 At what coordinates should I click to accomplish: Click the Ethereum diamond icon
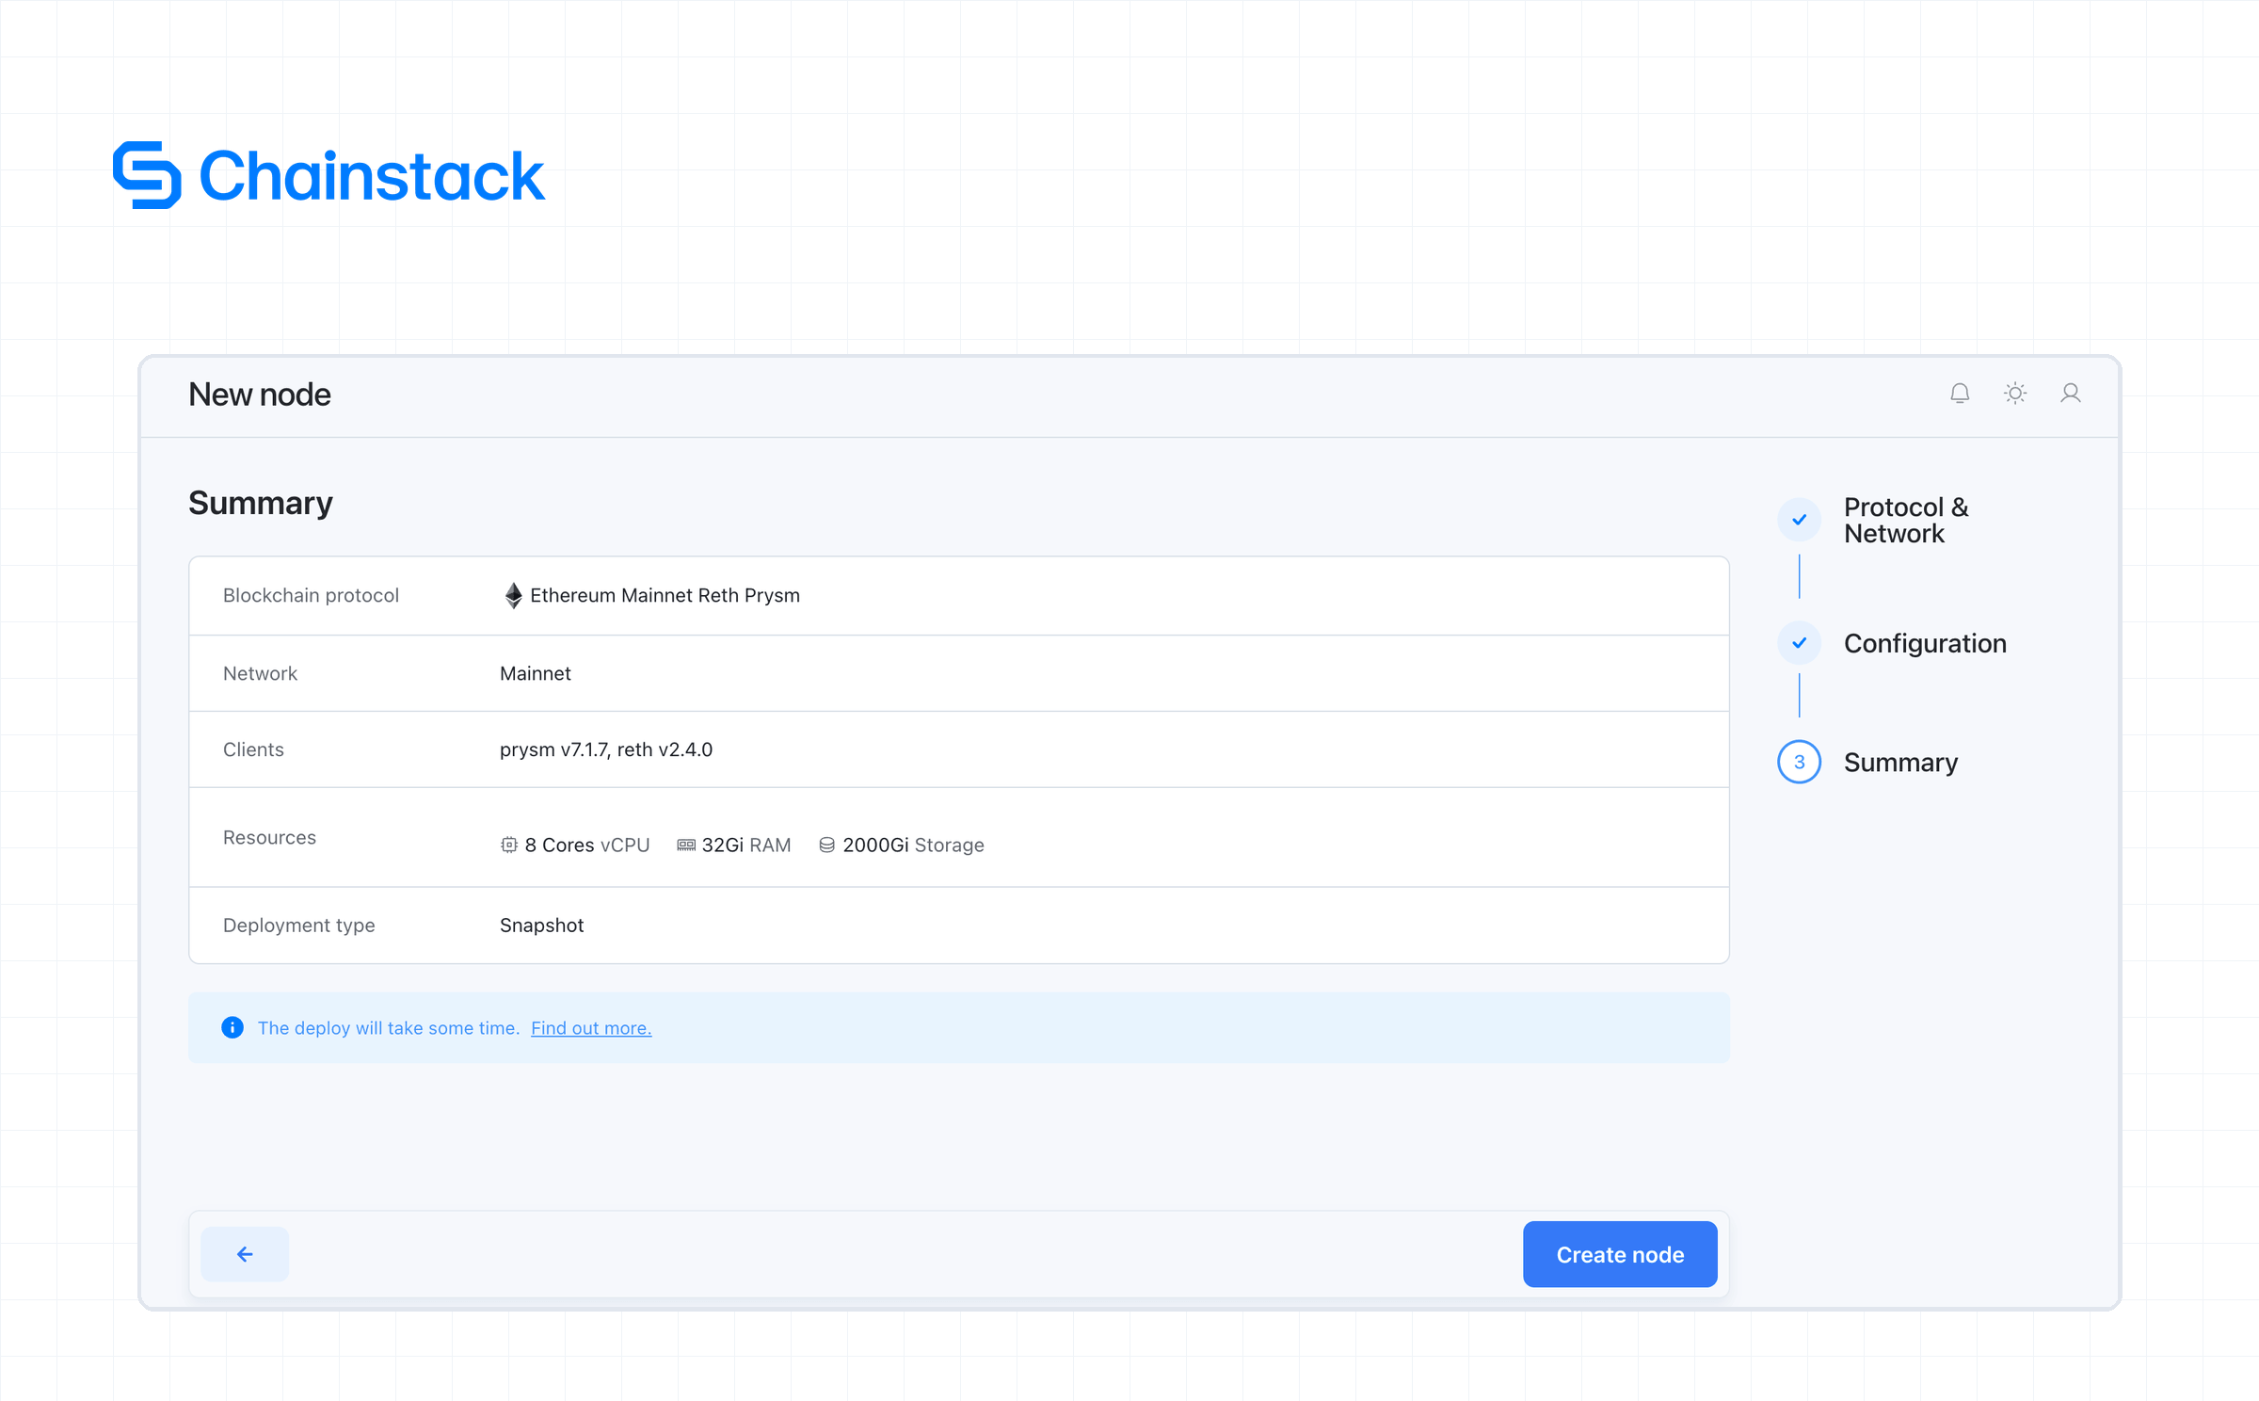click(x=513, y=595)
